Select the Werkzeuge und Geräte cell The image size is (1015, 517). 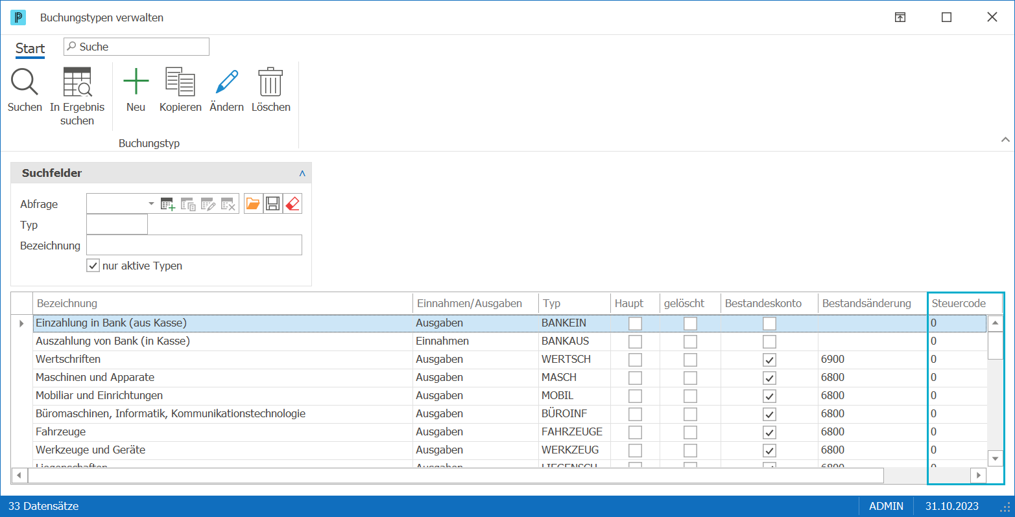tap(222, 450)
